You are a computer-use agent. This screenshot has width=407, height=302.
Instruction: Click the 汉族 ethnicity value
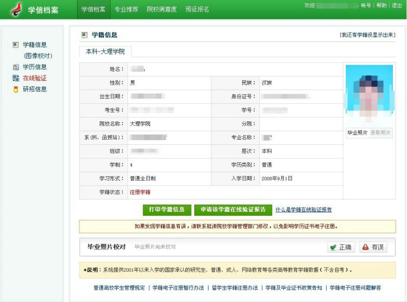click(267, 83)
